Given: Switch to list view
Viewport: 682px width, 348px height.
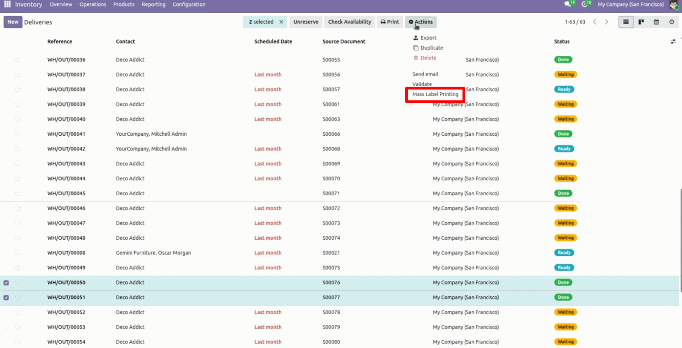Looking at the screenshot, I should (626, 22).
